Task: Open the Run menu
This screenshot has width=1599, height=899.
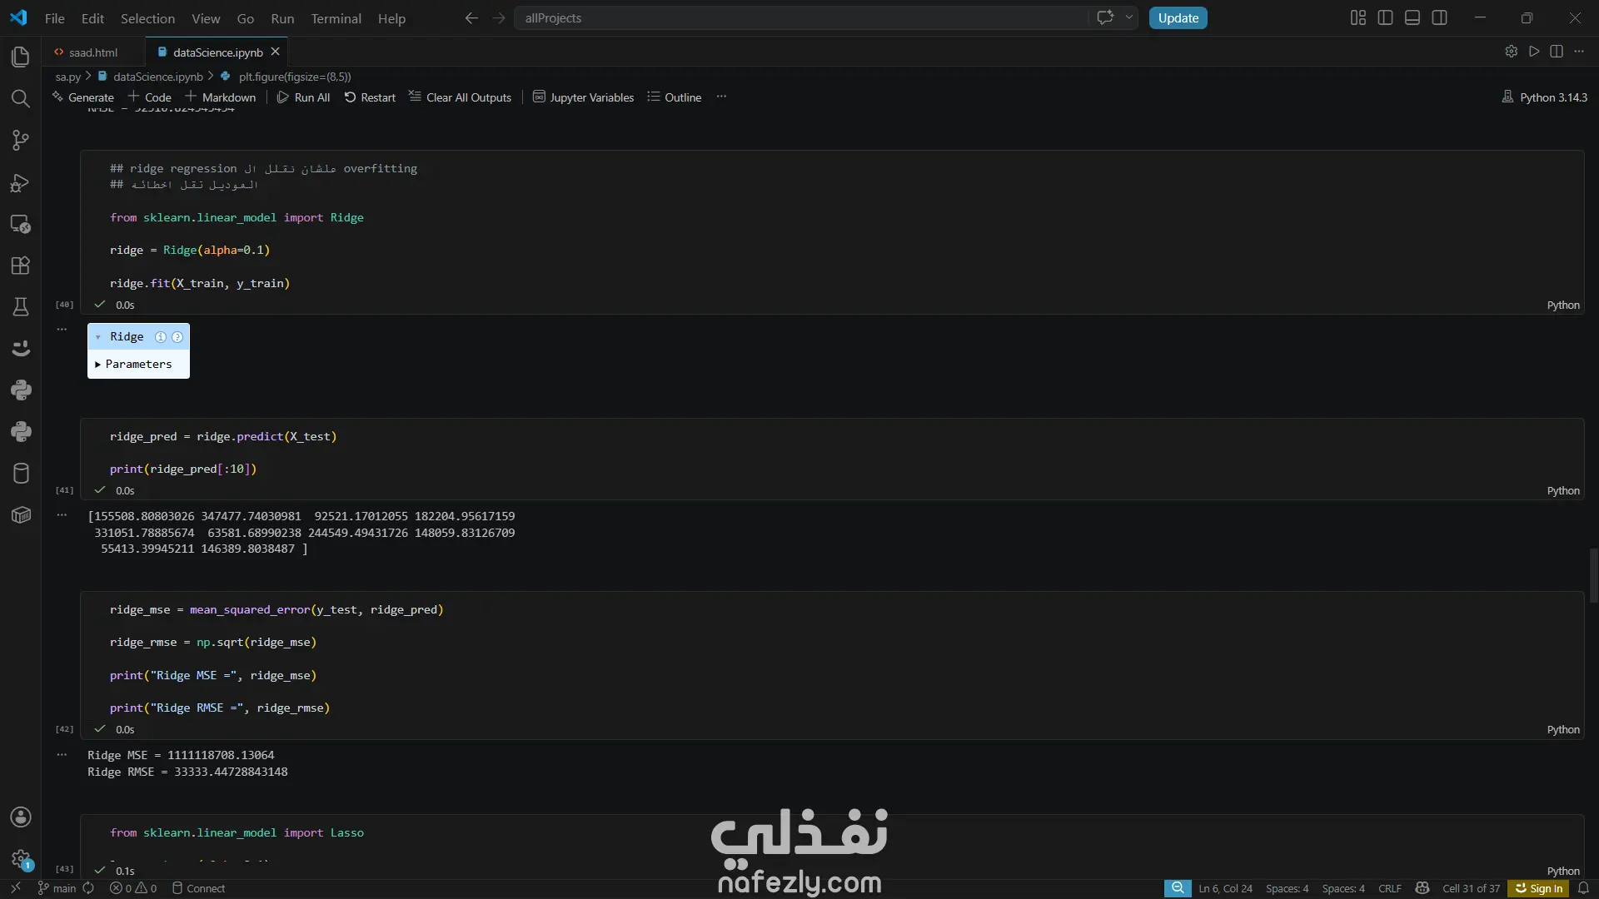Action: [x=282, y=18]
